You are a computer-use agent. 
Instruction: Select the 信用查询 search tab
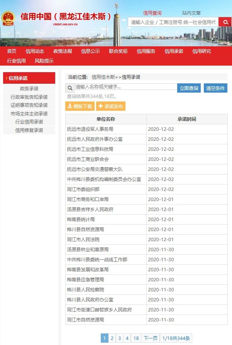[152, 13]
